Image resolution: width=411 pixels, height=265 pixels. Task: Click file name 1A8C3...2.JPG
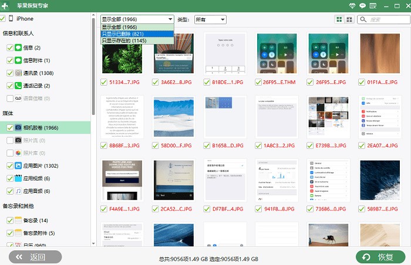tap(279, 145)
